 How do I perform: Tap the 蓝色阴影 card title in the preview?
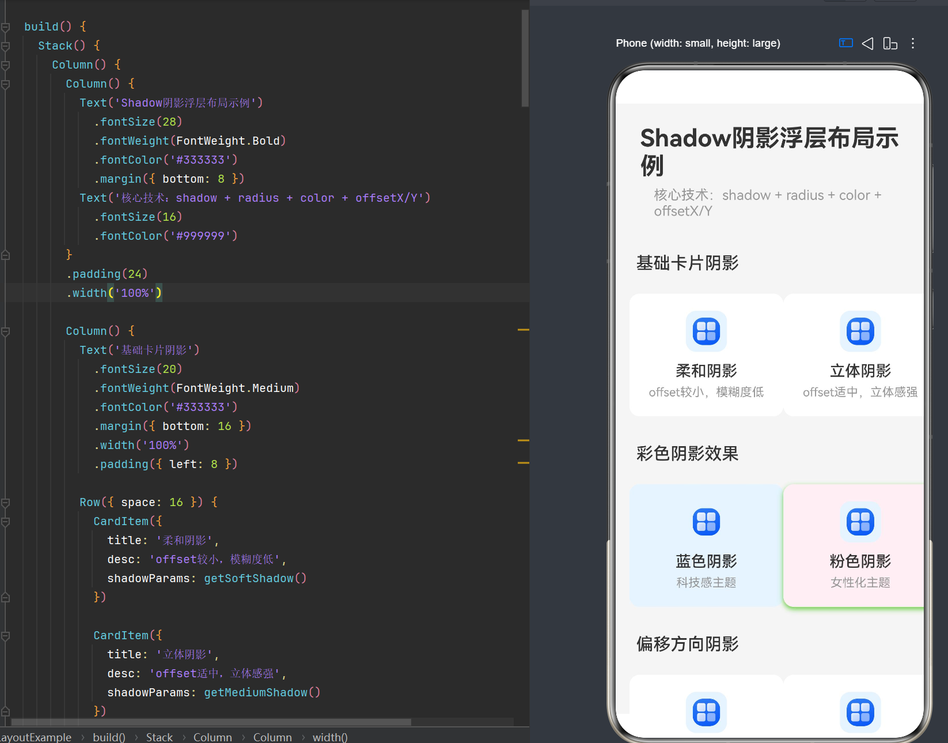coord(706,561)
